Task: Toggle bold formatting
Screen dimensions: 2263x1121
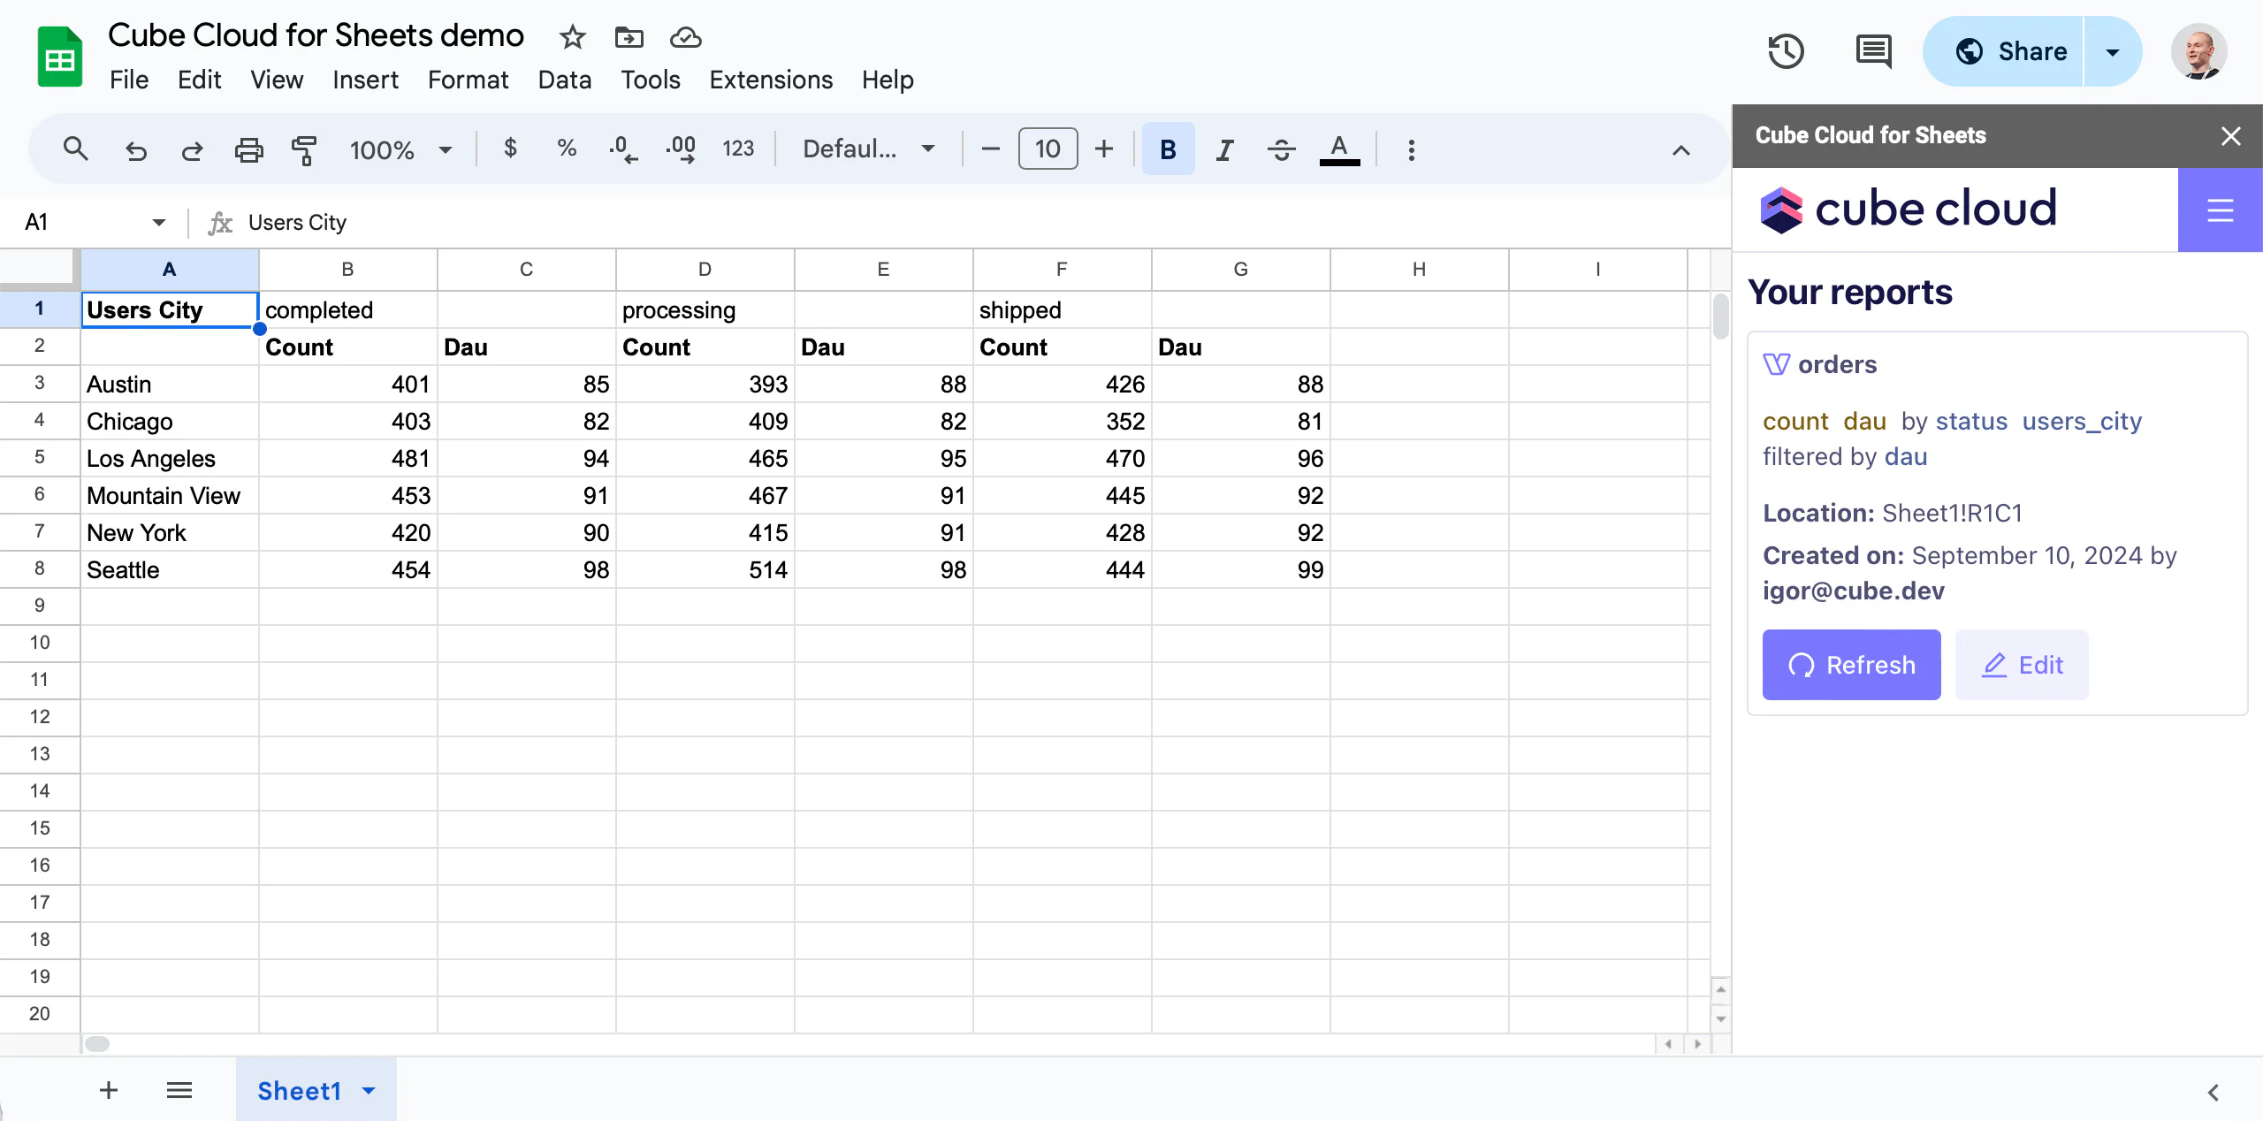Action: [1168, 149]
